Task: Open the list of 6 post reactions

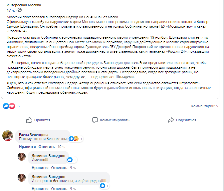Action: 19,106
